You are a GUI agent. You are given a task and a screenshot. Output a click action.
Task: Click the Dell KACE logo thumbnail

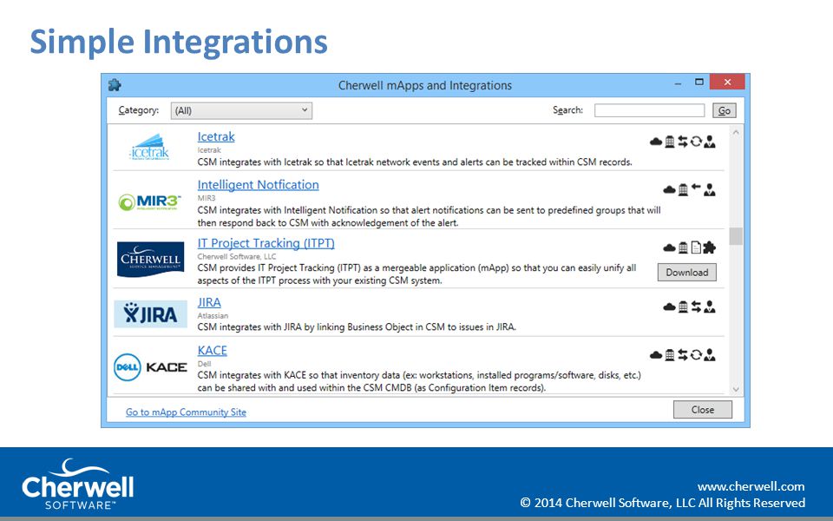tap(150, 366)
